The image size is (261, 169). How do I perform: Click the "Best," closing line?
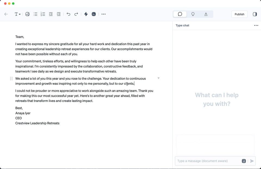pos(19,108)
